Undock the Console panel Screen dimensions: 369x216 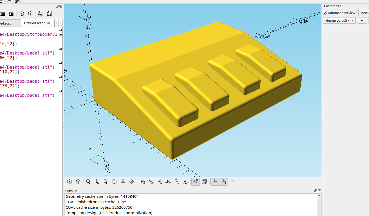click(316, 191)
